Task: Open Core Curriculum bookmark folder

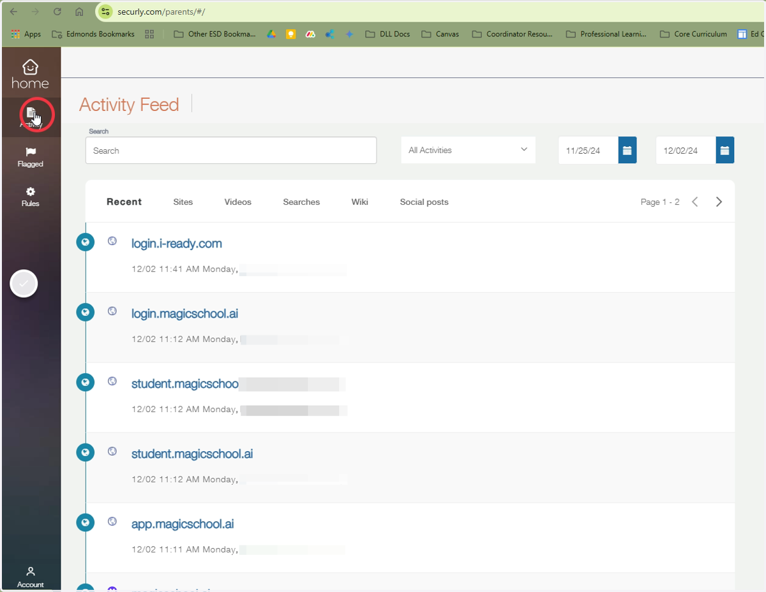Action: pos(693,34)
